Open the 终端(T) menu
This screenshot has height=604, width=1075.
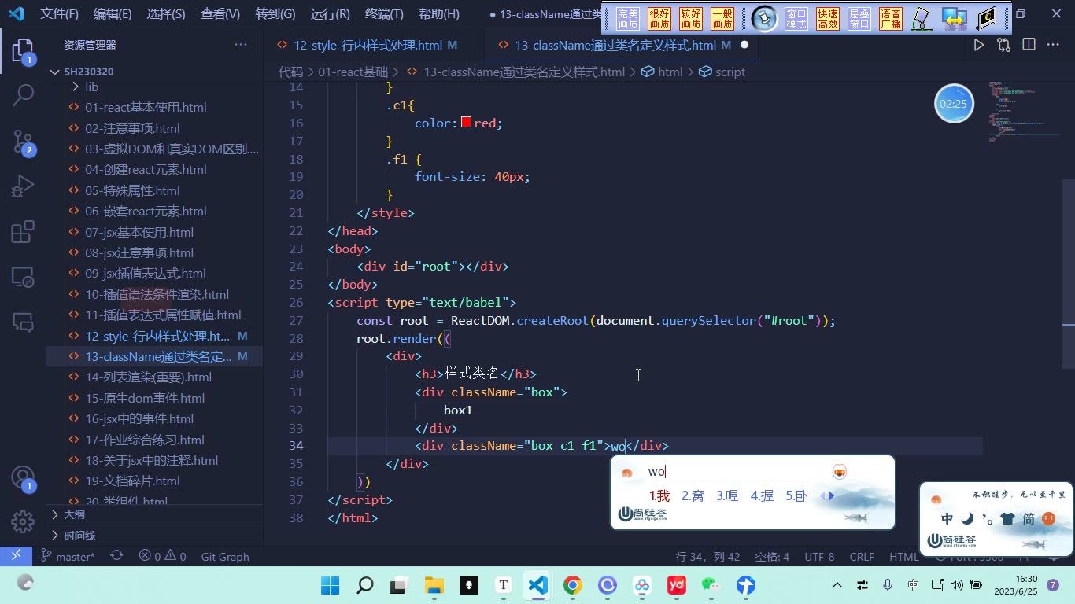click(384, 13)
